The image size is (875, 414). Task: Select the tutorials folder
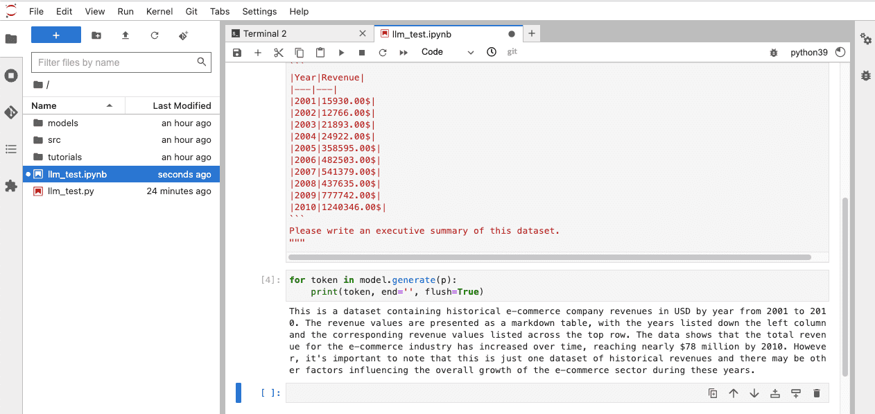(x=121, y=157)
